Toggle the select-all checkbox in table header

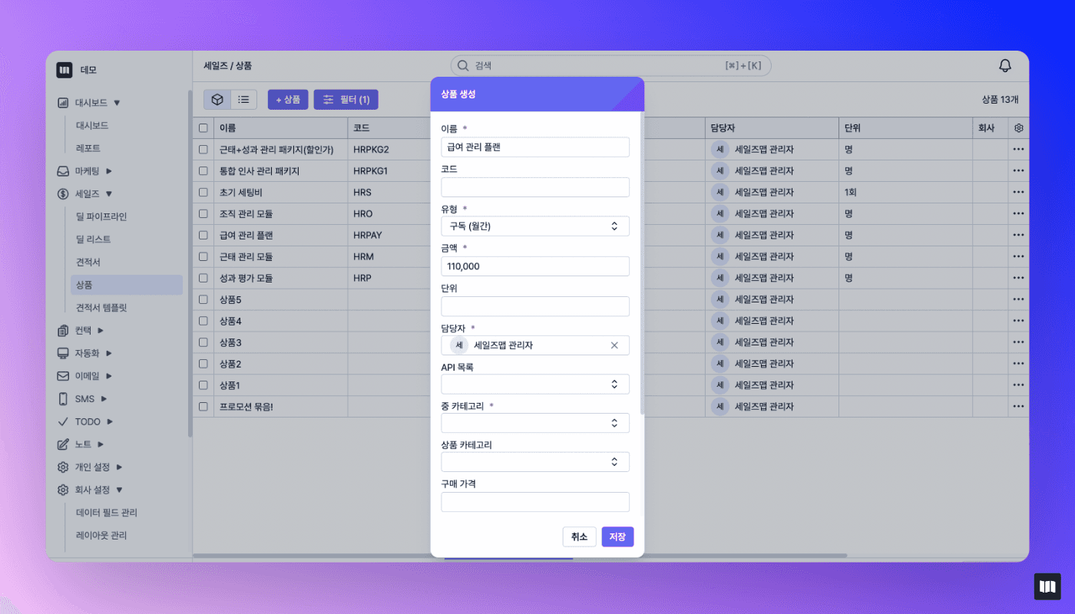click(x=203, y=128)
